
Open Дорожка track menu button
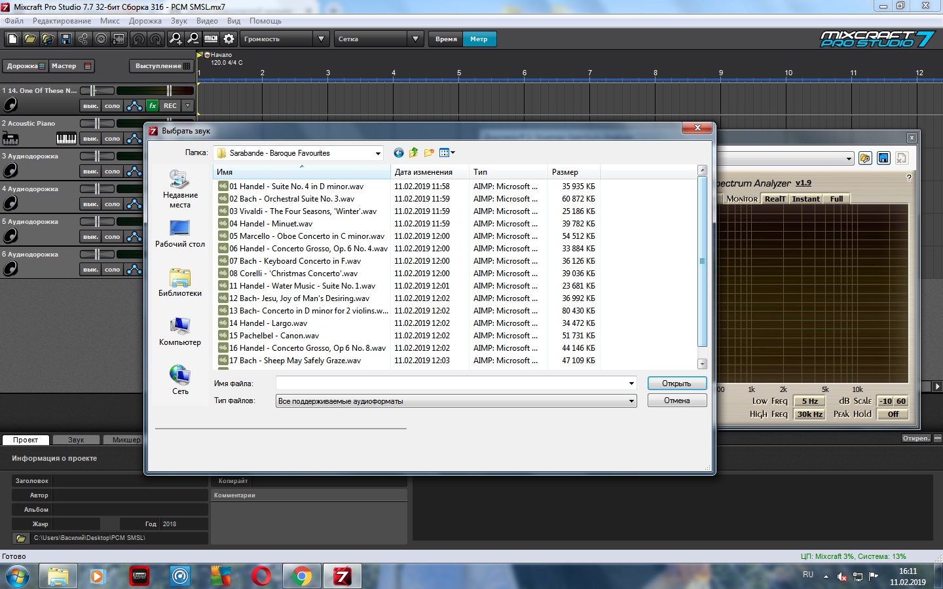point(26,66)
